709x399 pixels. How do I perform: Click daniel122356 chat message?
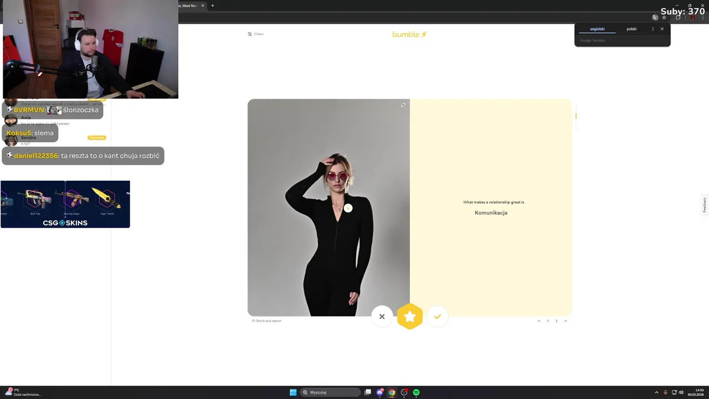click(83, 156)
